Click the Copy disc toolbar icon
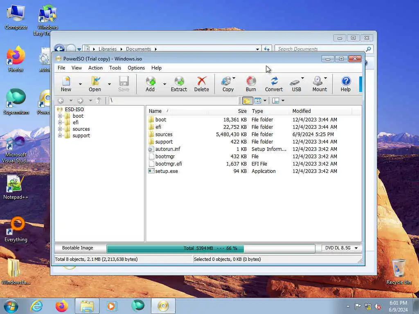 coord(227,84)
